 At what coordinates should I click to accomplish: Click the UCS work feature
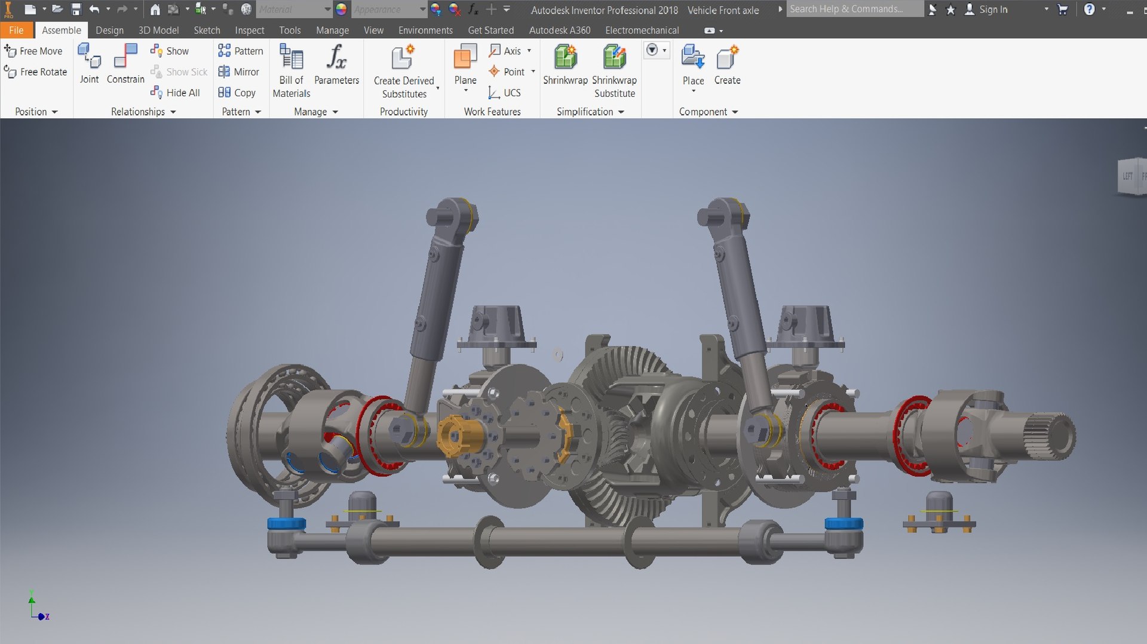point(504,93)
